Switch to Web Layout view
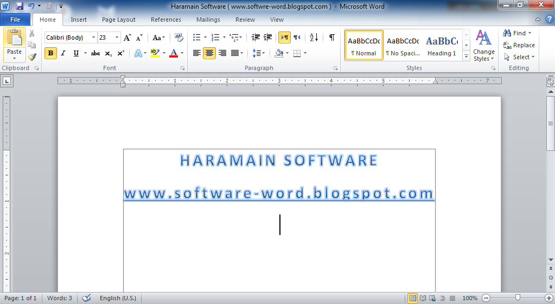 (x=432, y=299)
